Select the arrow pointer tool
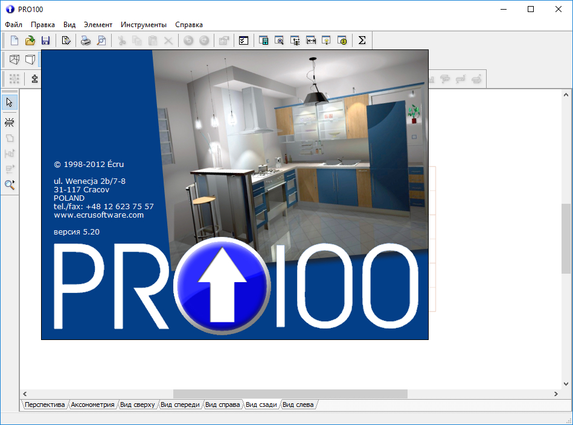This screenshot has width=573, height=425. pyautogui.click(x=10, y=102)
